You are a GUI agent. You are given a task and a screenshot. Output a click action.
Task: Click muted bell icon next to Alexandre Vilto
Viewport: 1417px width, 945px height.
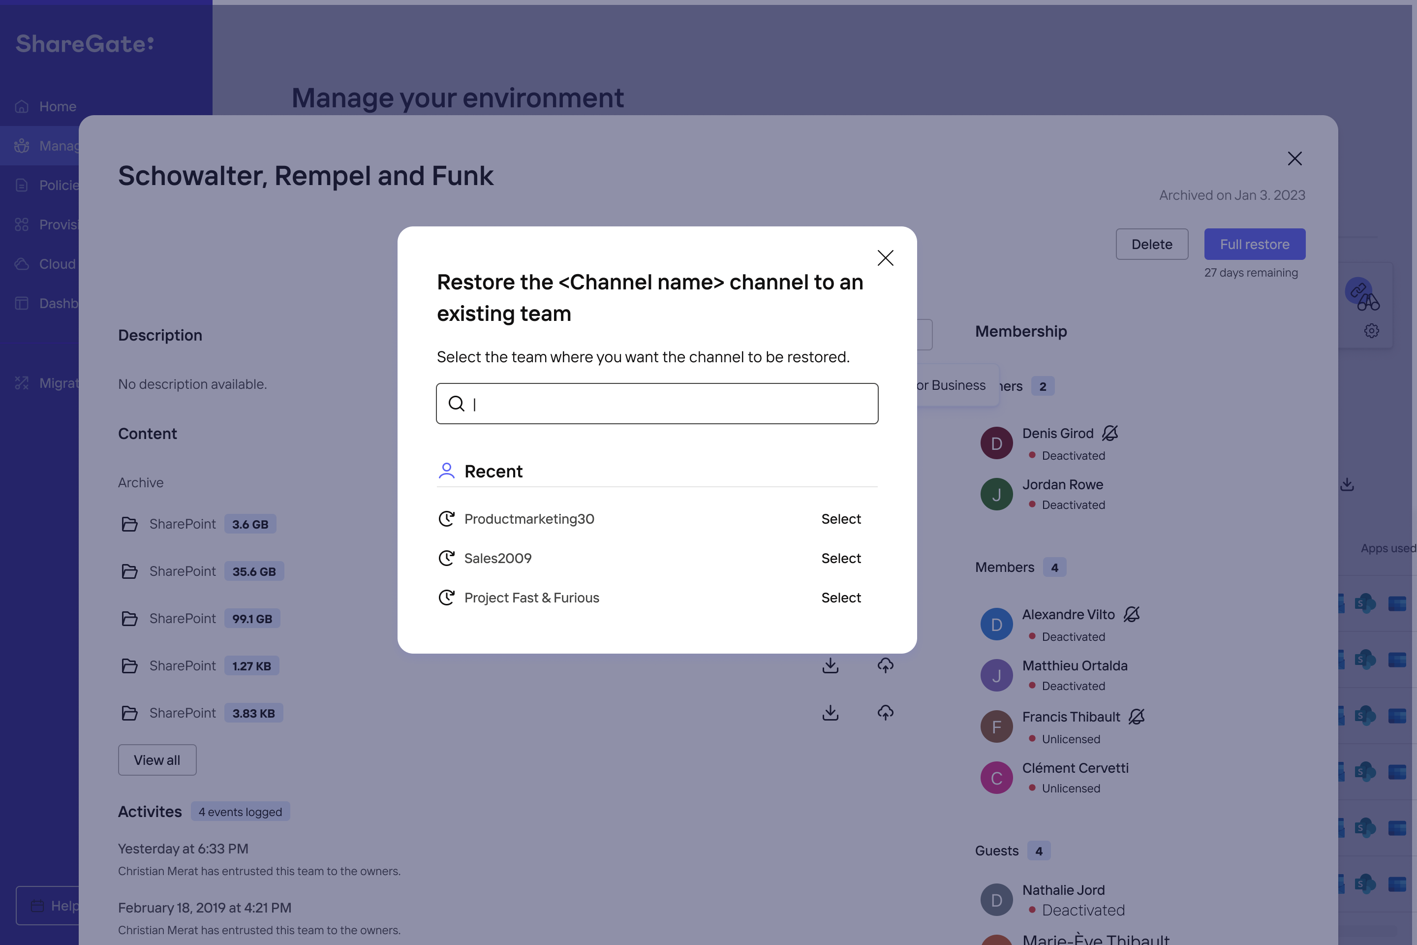1132,614
